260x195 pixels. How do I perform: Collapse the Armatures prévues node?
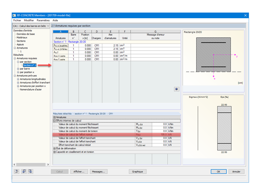pyautogui.click(x=15, y=76)
